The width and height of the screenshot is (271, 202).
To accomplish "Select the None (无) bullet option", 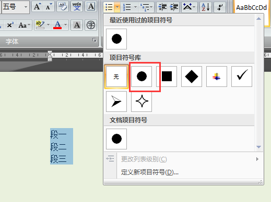I will coord(116,77).
